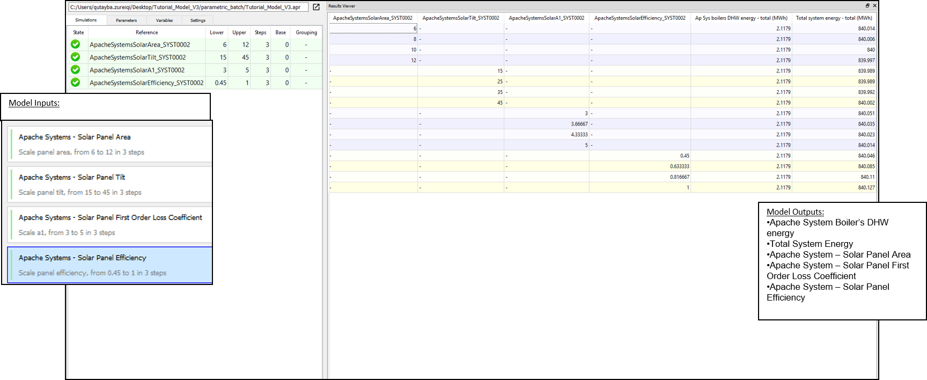Image resolution: width=927 pixels, height=380 pixels.
Task: Undock the Results Viewer panel with float icon
Action: (x=867, y=6)
